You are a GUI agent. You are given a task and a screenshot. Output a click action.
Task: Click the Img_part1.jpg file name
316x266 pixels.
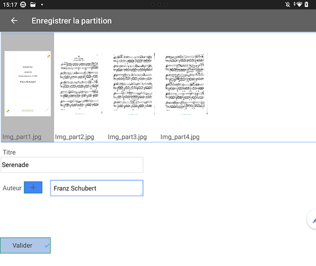(22, 137)
